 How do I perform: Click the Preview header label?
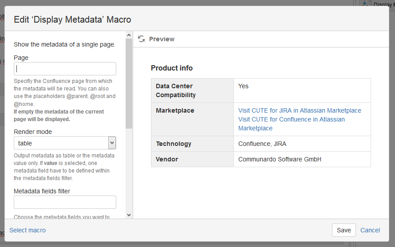pyautogui.click(x=162, y=39)
